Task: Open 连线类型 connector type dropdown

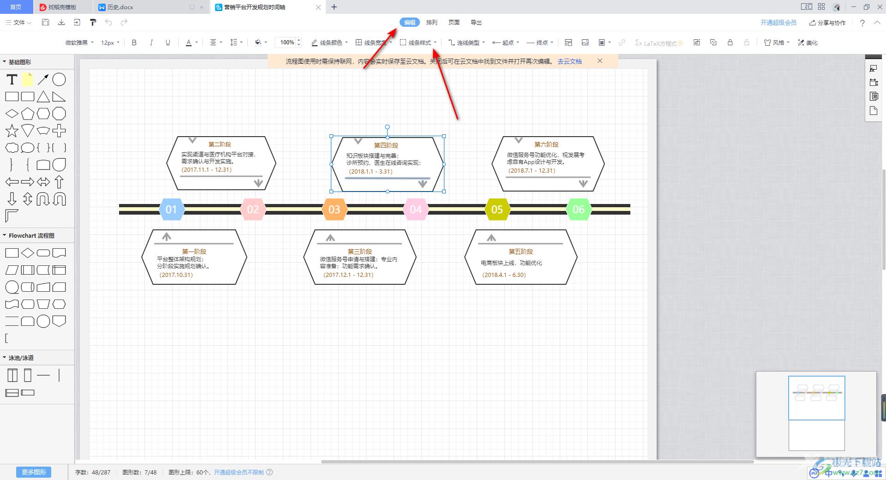Action: point(467,42)
